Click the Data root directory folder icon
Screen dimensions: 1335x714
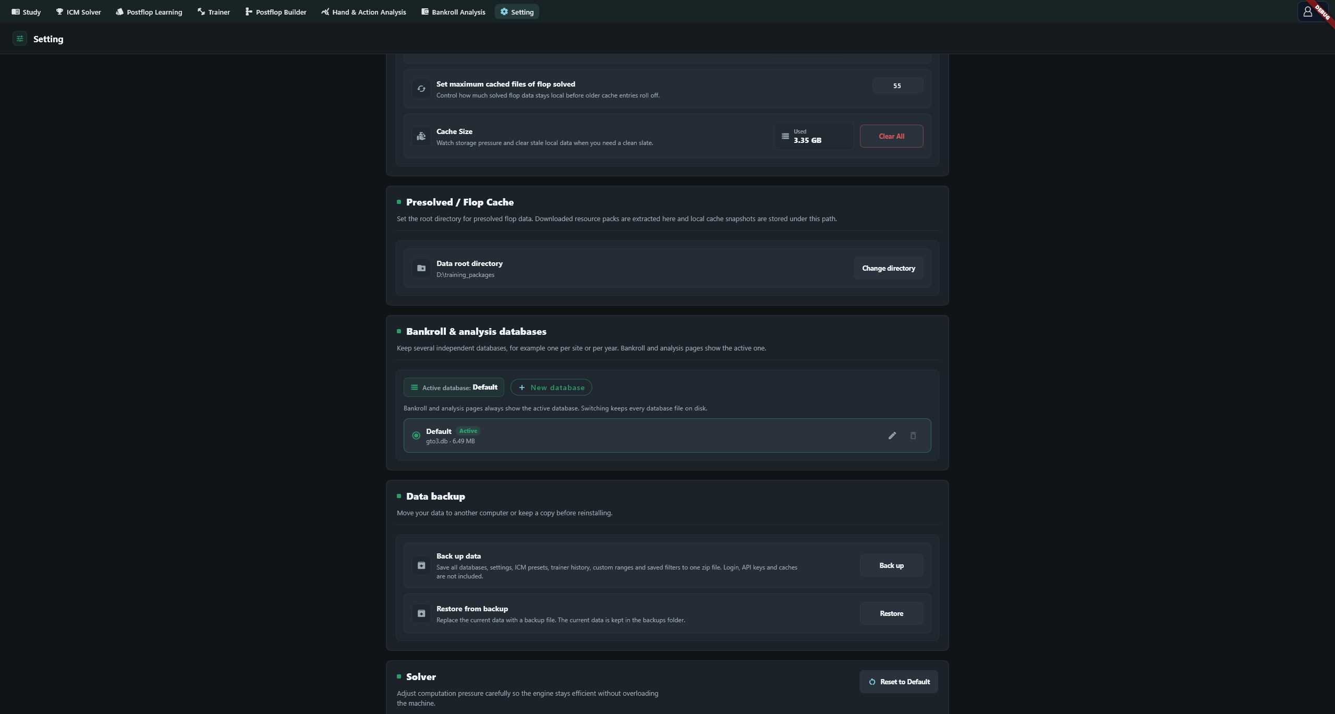click(421, 268)
